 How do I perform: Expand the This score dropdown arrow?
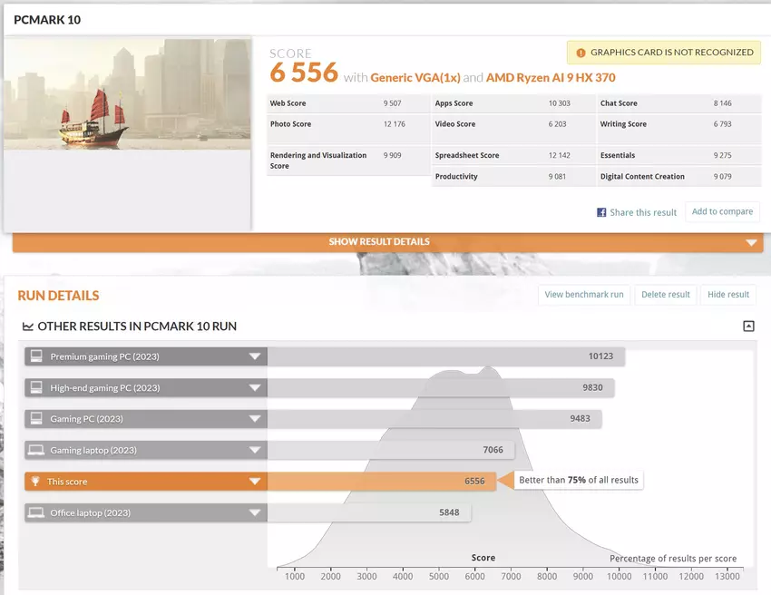[x=255, y=482]
